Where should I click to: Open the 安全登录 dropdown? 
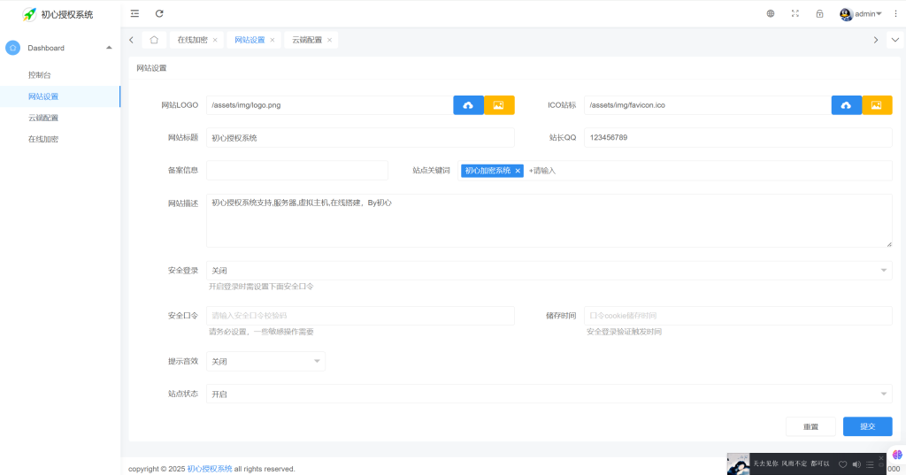click(x=549, y=271)
